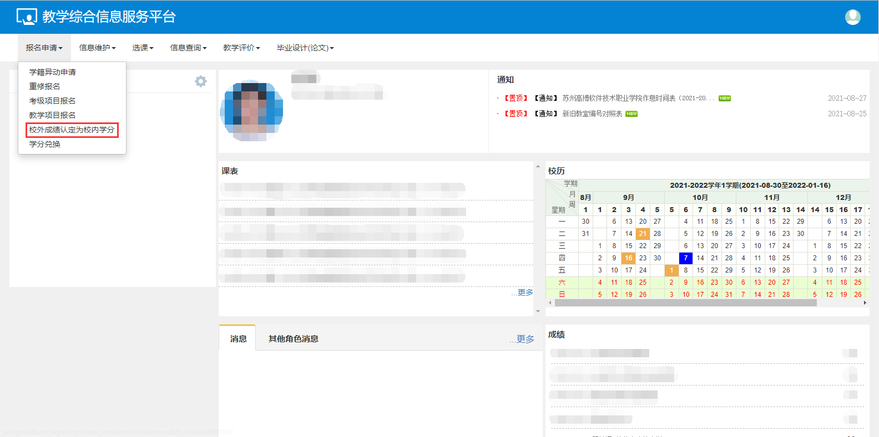The width and height of the screenshot is (879, 437).
Task: Open the gear settings icon
Action: point(200,81)
